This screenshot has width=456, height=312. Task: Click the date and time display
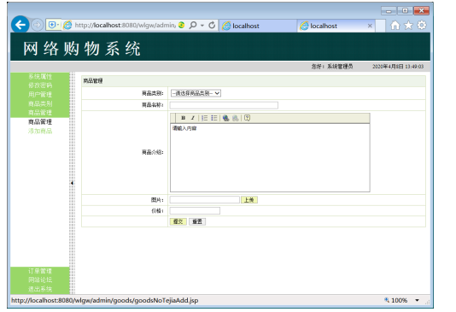(x=398, y=67)
